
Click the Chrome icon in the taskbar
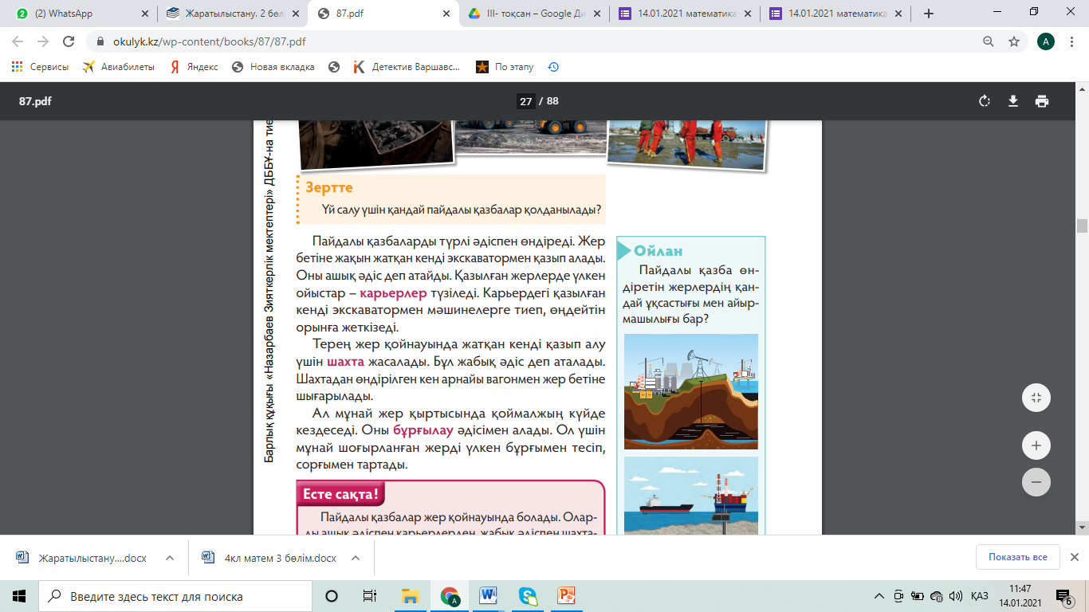click(x=450, y=595)
